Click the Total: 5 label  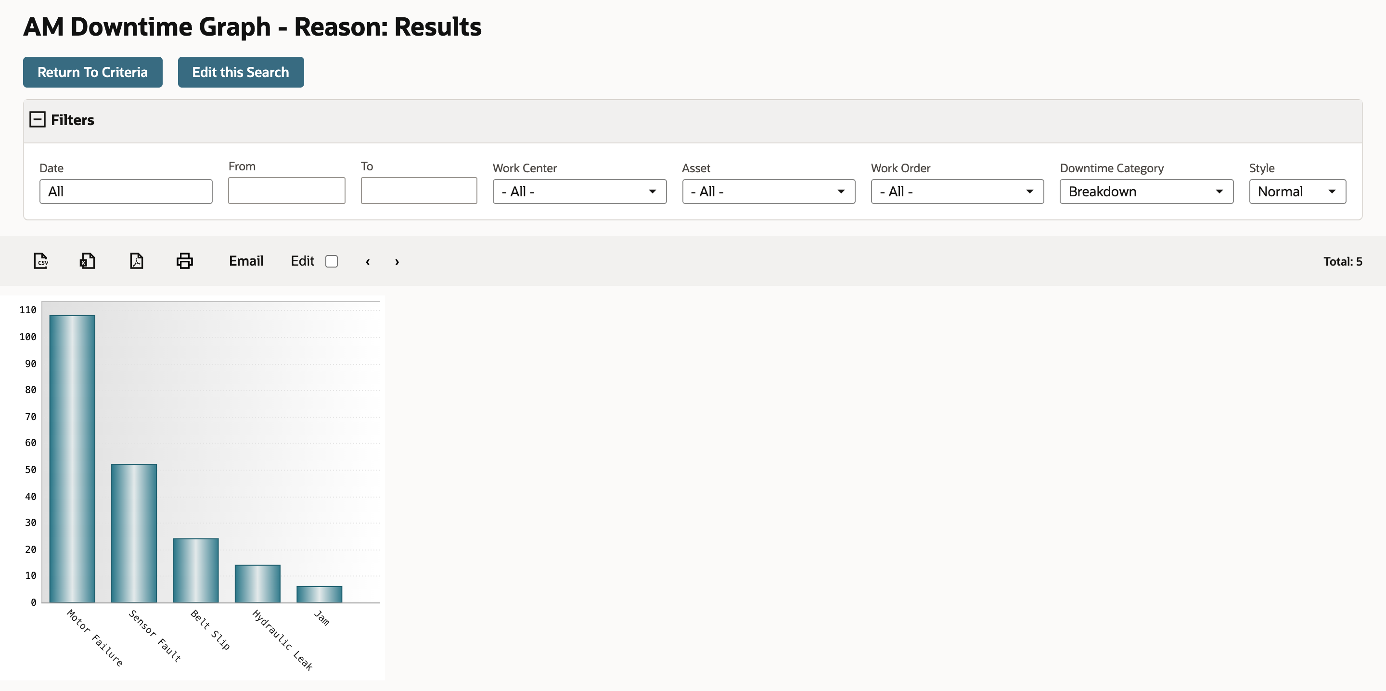point(1342,261)
